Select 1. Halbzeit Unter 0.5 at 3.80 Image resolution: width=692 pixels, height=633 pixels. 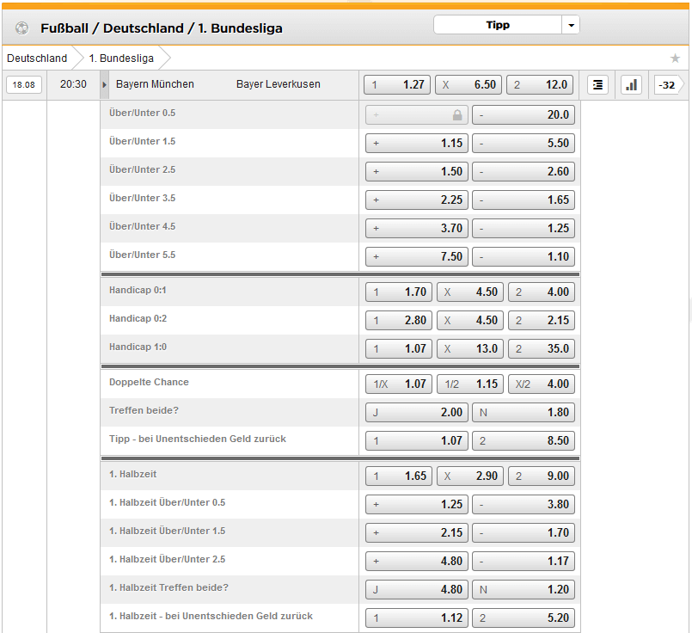point(524,505)
